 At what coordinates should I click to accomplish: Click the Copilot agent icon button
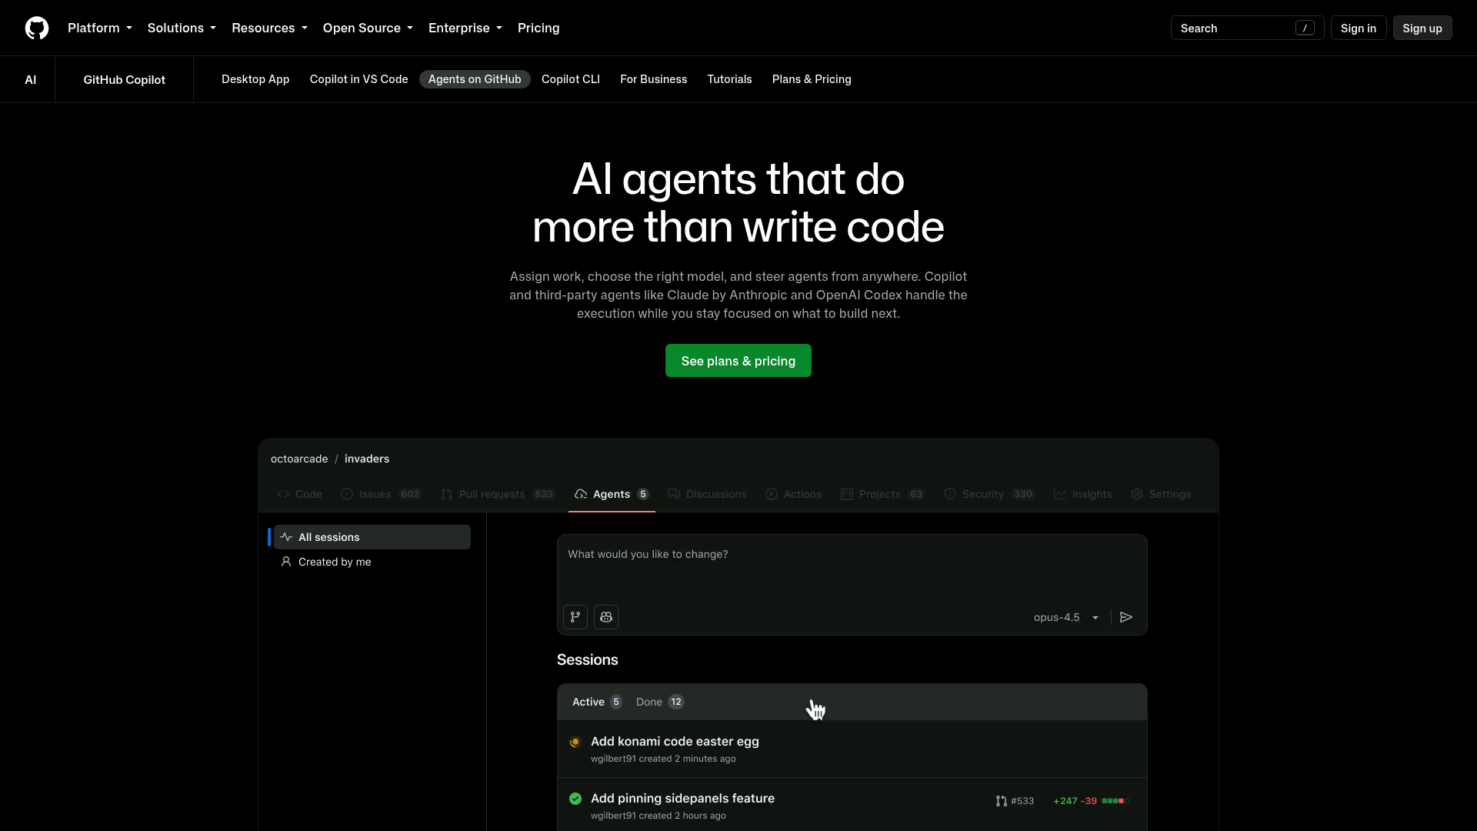[x=606, y=617]
